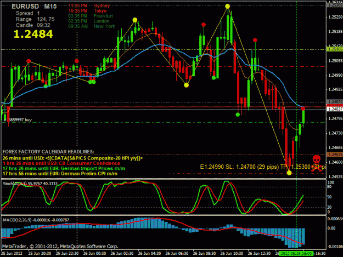The width and height of the screenshot is (343, 257).
Task: Click the 11:35 PM Sydney session clock
Action: [x=89, y=5]
